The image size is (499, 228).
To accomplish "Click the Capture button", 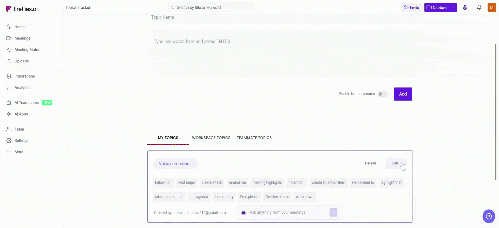I will [x=437, y=8].
